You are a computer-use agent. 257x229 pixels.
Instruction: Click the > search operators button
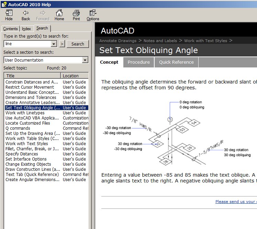62,44
